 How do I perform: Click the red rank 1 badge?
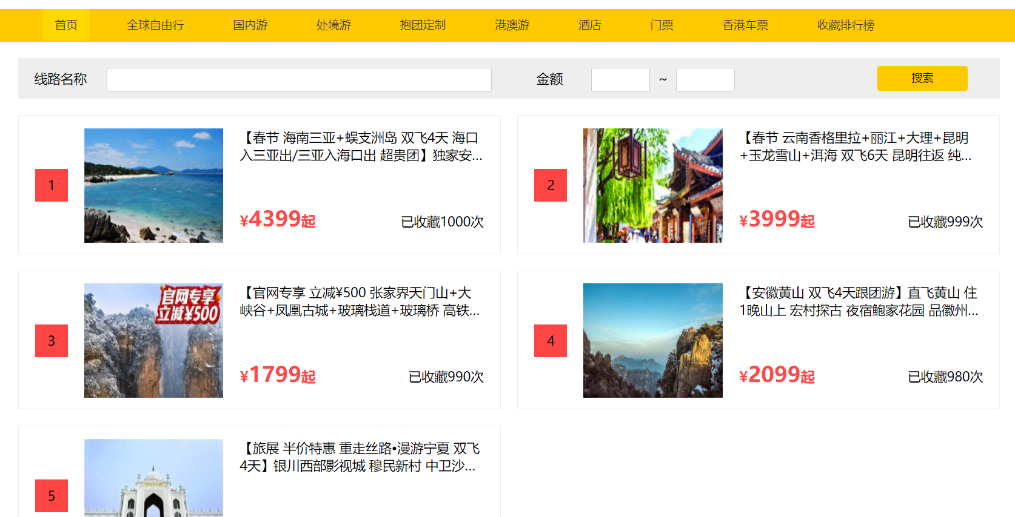tap(52, 185)
